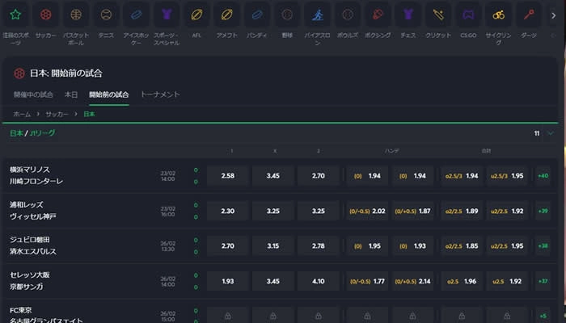Click the CS:GO esports icon
This screenshot has height=323, width=566.
point(468,16)
